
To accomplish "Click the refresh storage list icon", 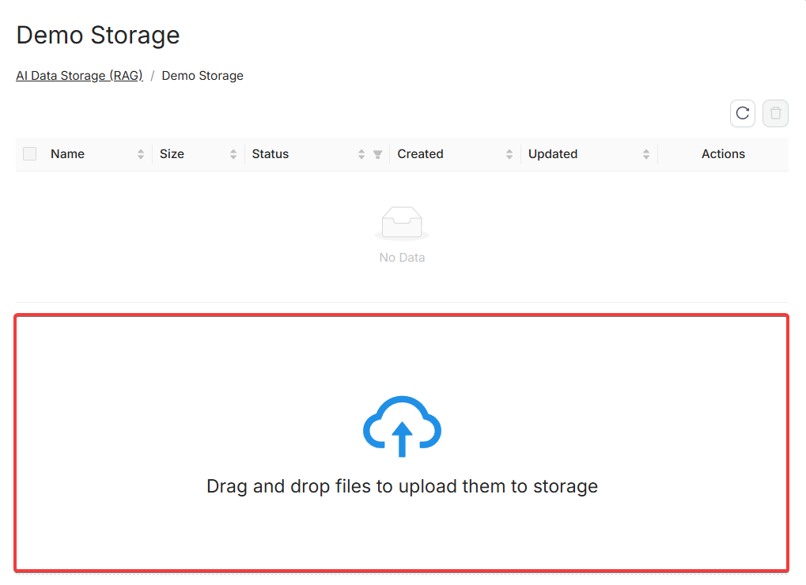I will click(742, 113).
